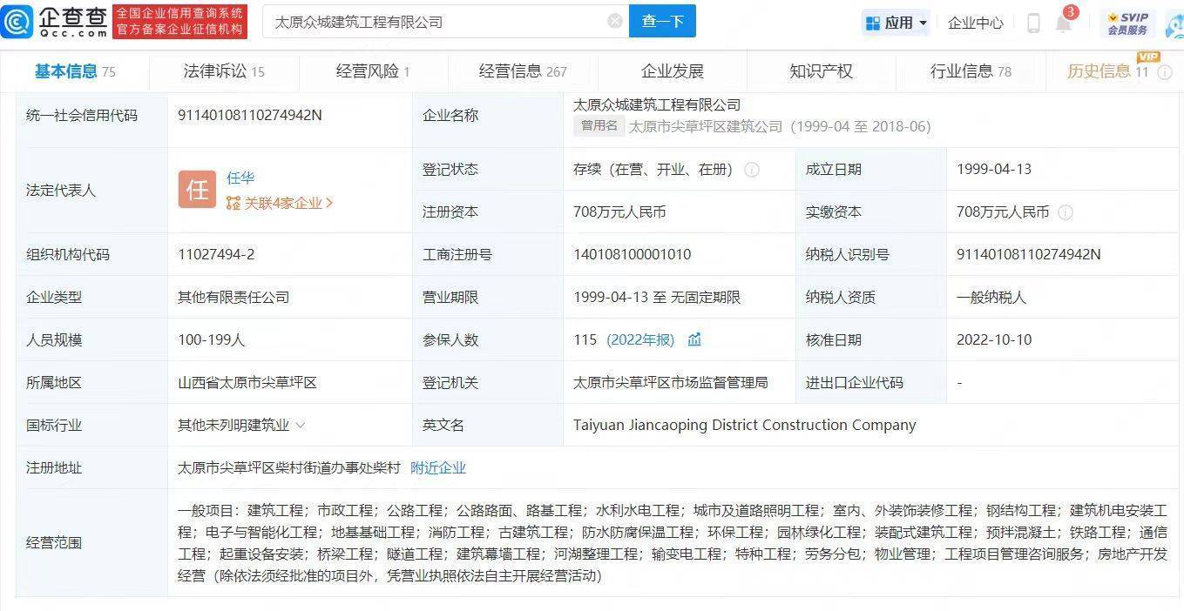1184x611 pixels.
Task: Select the approval date 2022-10-10
Action: tap(994, 340)
